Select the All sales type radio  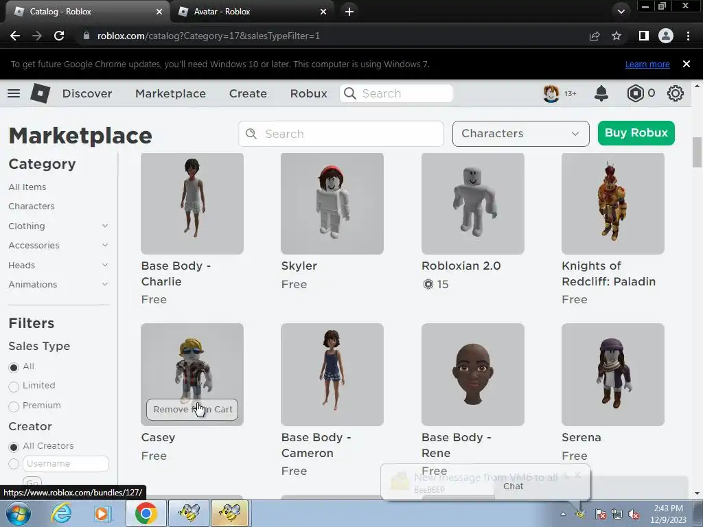pos(14,368)
